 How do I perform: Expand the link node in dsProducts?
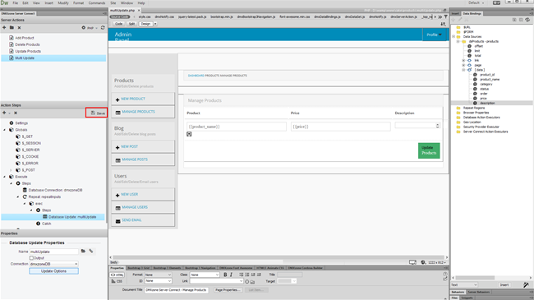(x=463, y=60)
